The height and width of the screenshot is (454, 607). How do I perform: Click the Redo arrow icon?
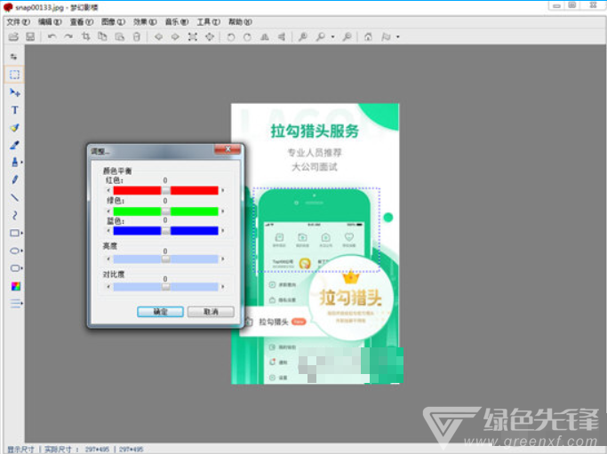point(68,36)
